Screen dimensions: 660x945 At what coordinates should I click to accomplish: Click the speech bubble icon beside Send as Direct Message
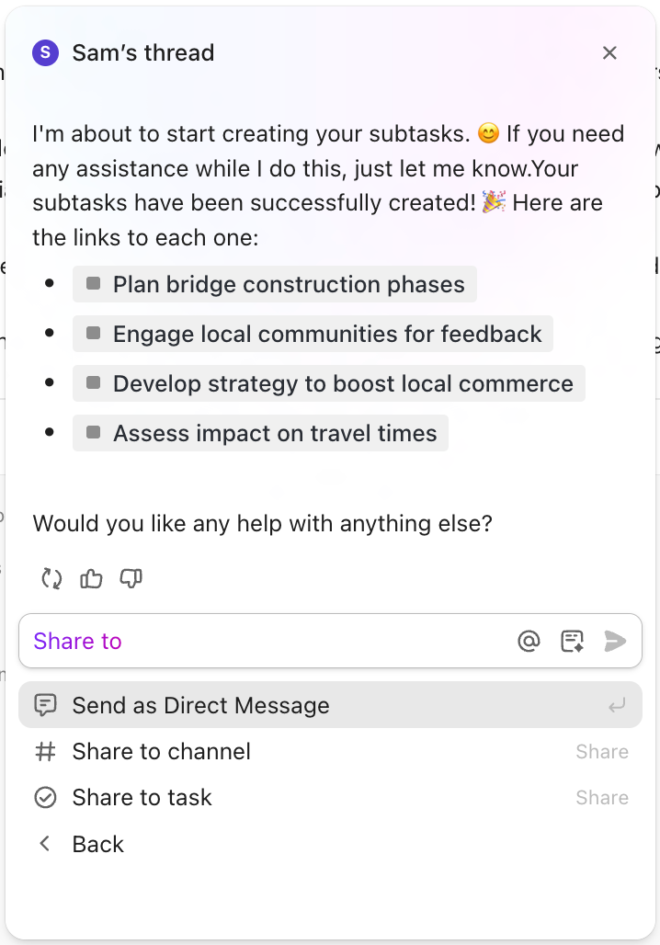[x=46, y=705]
